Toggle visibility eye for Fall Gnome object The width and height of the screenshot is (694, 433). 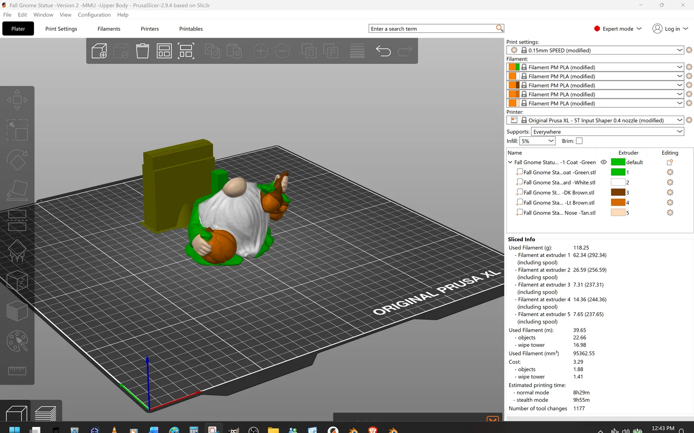pyautogui.click(x=603, y=162)
